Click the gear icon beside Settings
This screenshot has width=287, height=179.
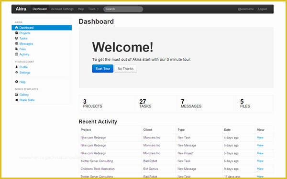[x=16, y=73]
